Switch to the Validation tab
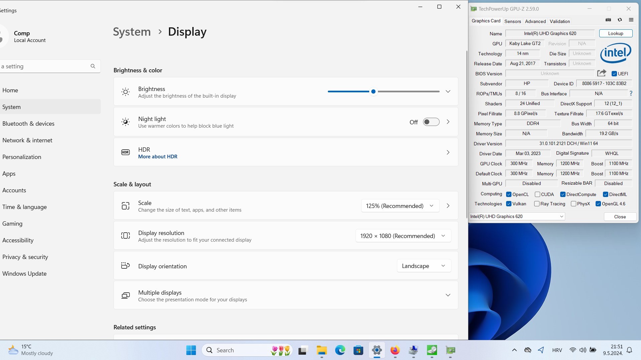Screen dimensions: 641x360 (x=560, y=21)
